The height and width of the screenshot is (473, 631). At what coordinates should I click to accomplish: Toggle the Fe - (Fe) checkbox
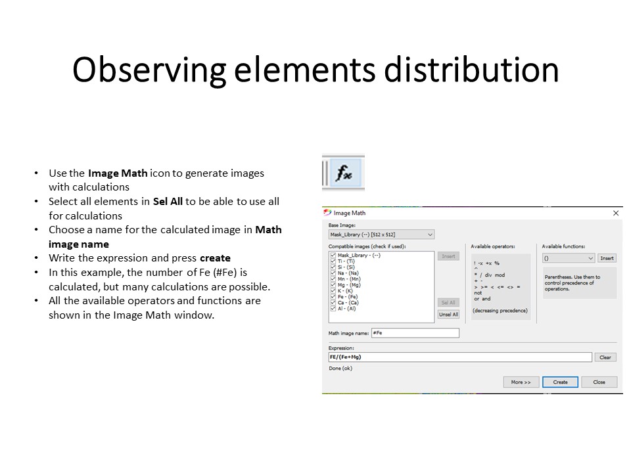click(x=333, y=297)
